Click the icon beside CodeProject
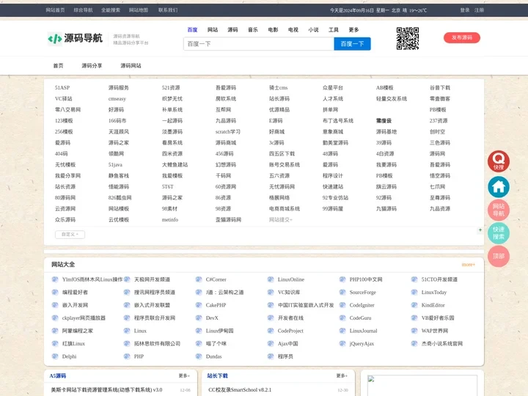The image size is (528, 396). 271,331
